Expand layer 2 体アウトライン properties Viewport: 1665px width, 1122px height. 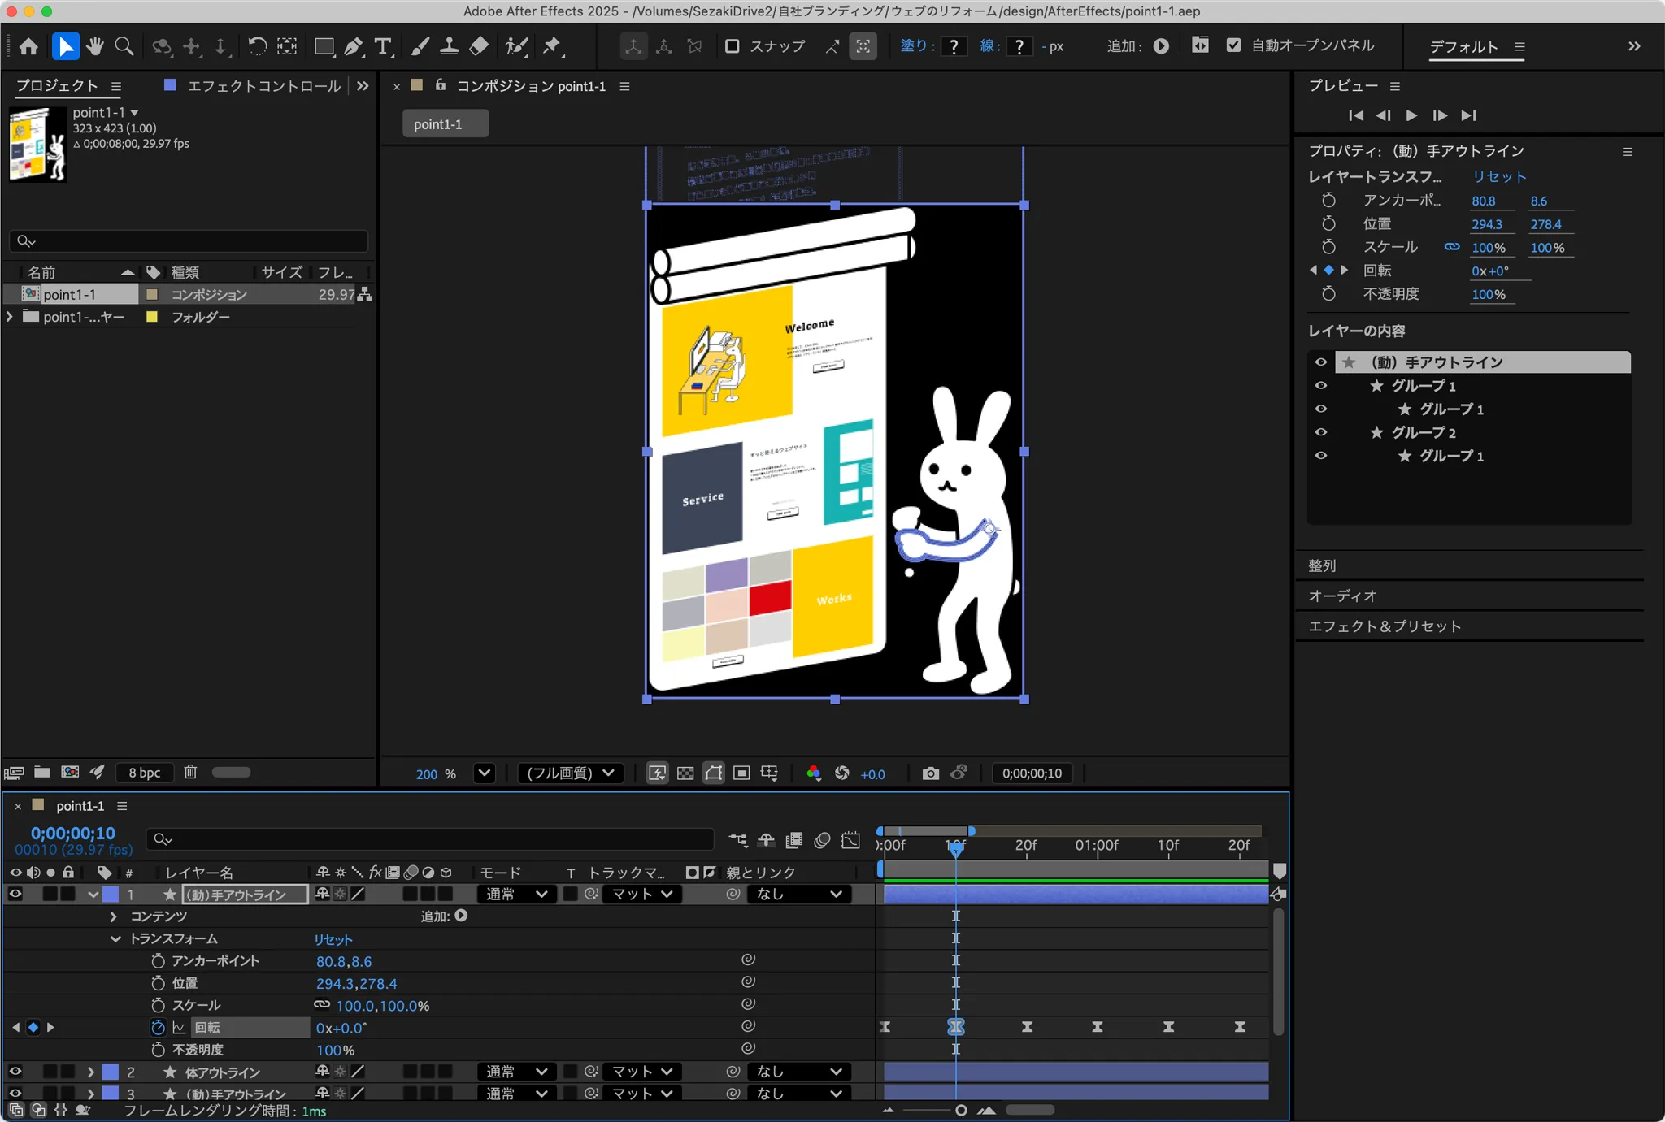(90, 1072)
